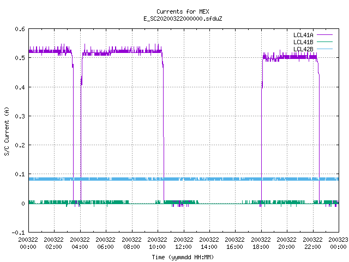The height and width of the screenshot is (262, 349).
Task: Click the LCL41A legend label
Action: [x=303, y=35]
